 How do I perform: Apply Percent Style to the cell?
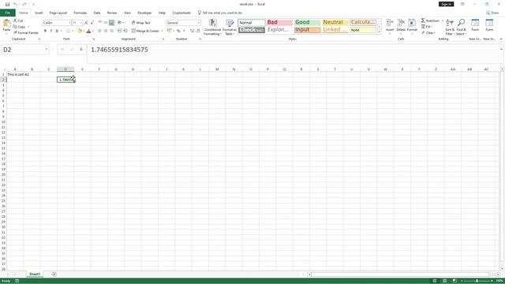click(178, 31)
